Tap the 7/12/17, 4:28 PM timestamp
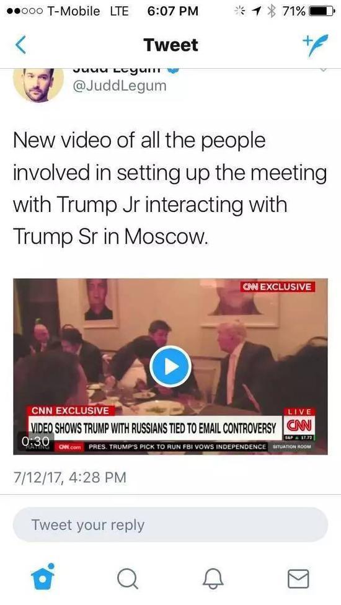341x605 pixels. [70, 477]
